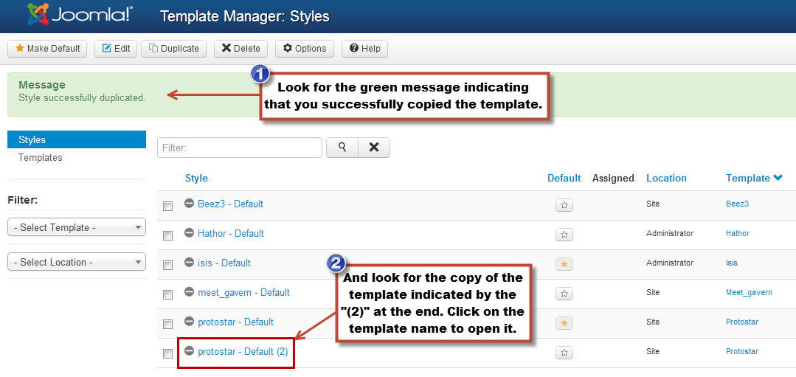Open the meet_gavern - Default style link
This screenshot has width=796, height=377.
(243, 292)
